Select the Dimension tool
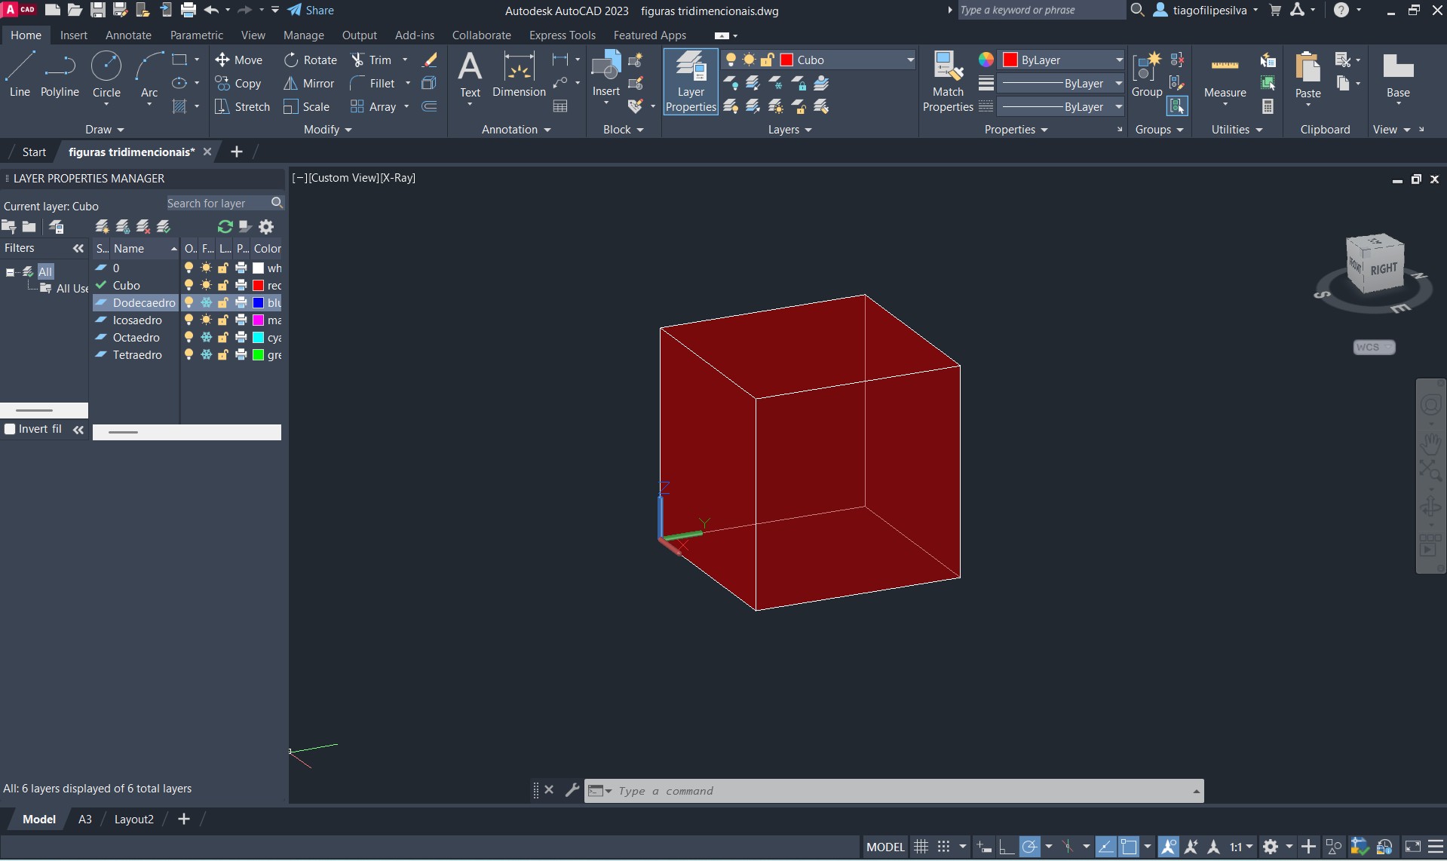 pos(519,75)
